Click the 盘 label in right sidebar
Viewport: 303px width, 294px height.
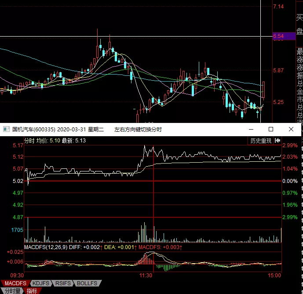tap(299, 31)
